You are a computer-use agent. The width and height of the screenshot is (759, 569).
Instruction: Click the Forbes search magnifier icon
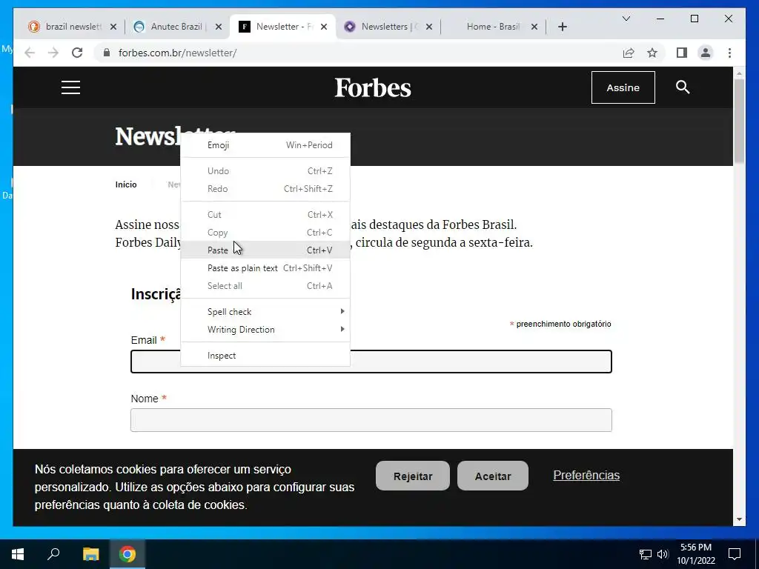click(683, 87)
